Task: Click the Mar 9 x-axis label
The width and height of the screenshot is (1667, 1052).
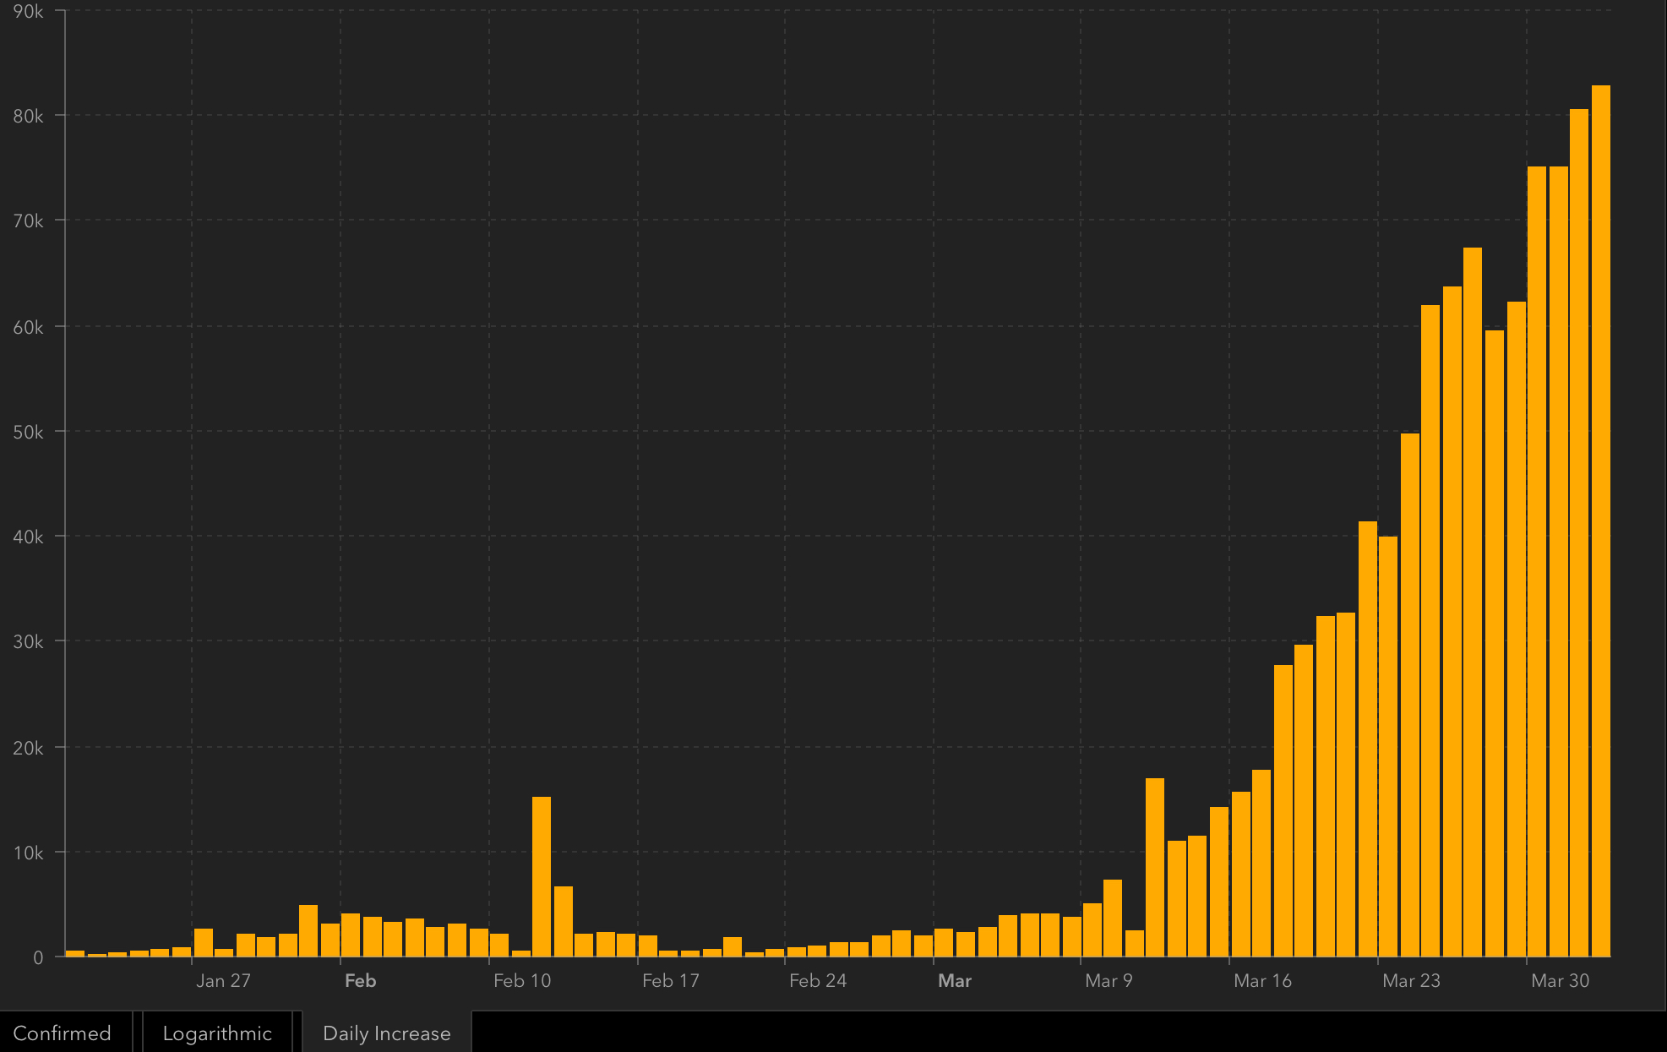Action: pos(1109,980)
